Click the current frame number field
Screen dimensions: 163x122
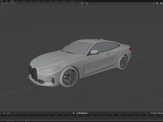point(154,113)
